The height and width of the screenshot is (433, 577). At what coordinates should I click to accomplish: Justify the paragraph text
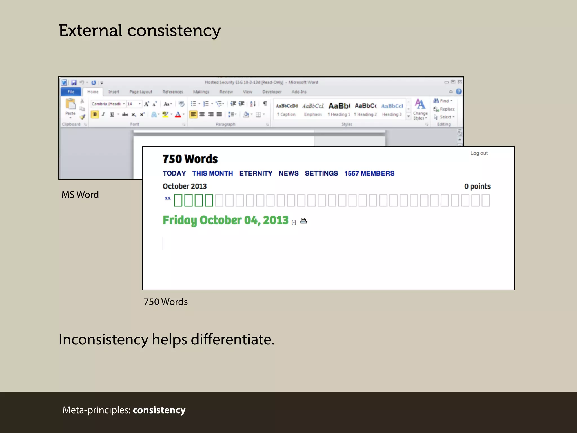[219, 114]
